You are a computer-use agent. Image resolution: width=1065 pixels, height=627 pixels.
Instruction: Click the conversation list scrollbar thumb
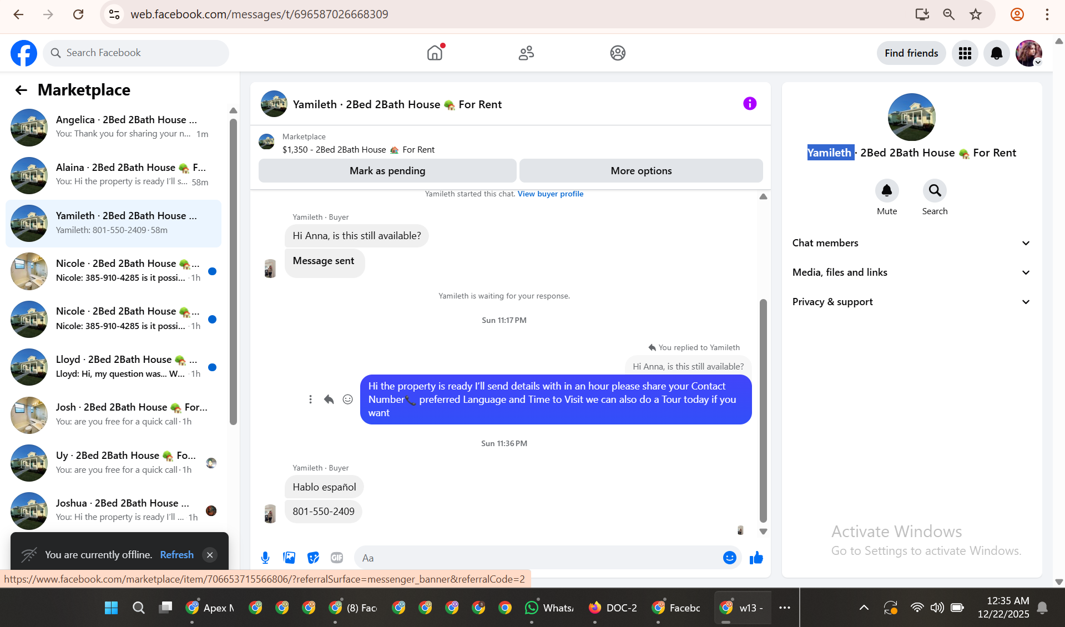233,272
